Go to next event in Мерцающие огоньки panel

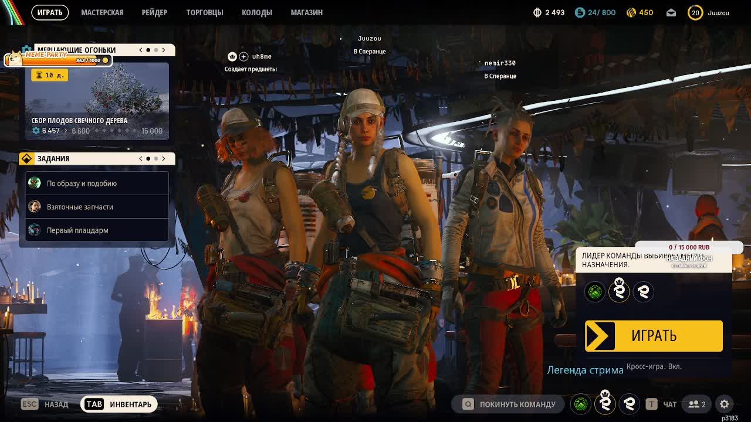[164, 50]
